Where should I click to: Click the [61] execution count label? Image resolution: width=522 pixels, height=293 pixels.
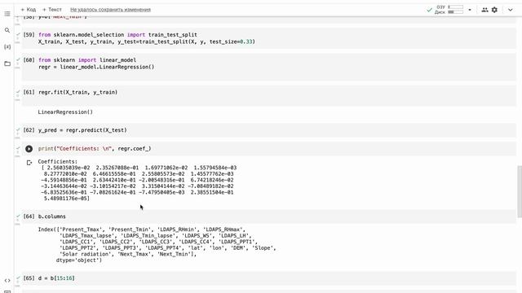click(29, 92)
